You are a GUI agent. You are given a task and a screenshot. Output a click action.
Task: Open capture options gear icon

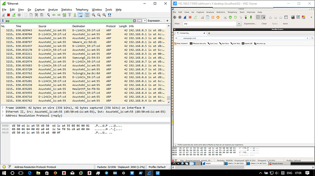(19, 15)
